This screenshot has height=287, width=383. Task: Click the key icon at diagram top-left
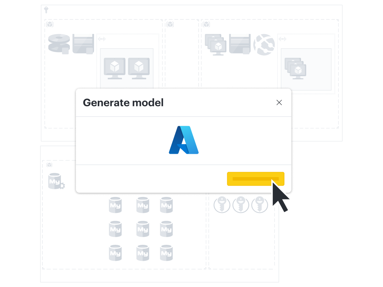tap(46, 10)
